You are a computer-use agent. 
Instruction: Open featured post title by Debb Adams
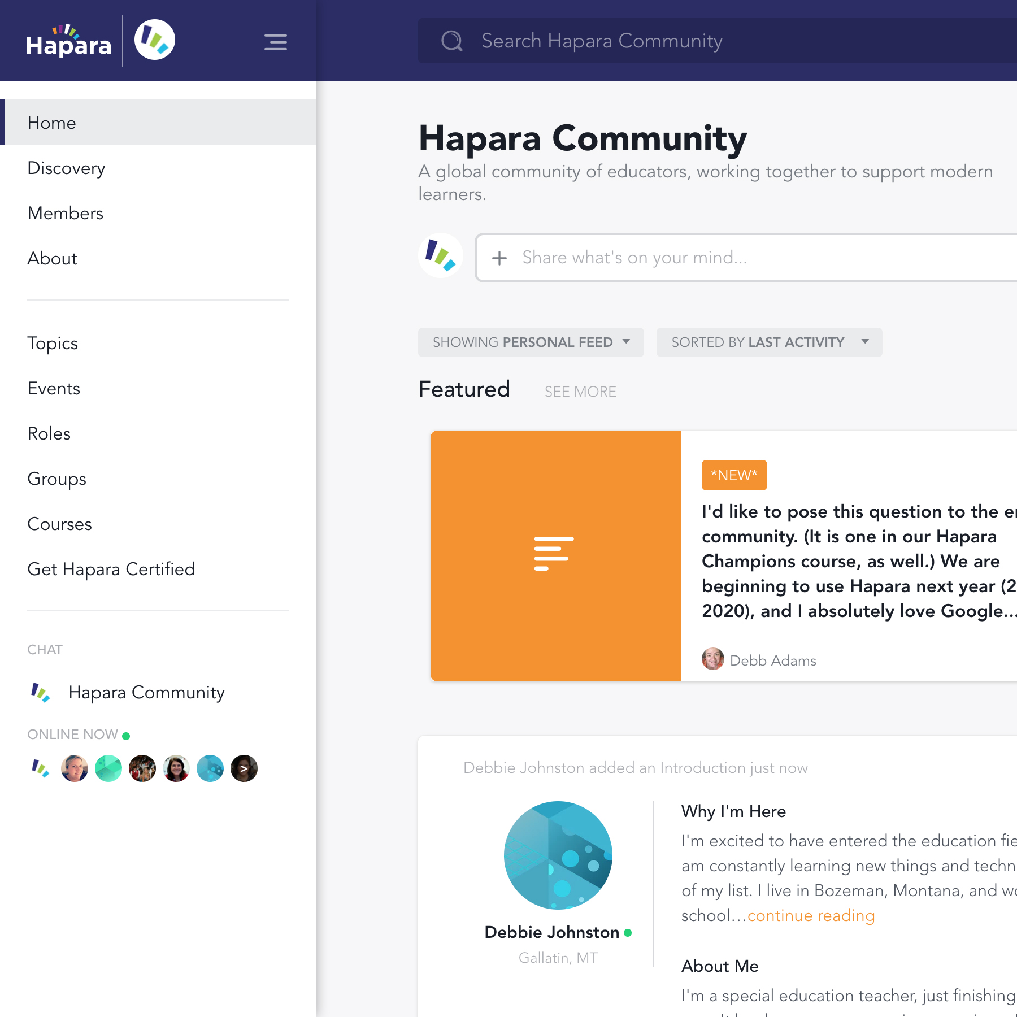[859, 561]
